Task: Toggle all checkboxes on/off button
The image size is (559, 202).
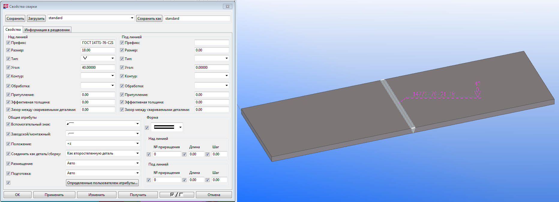Action: coord(176,195)
